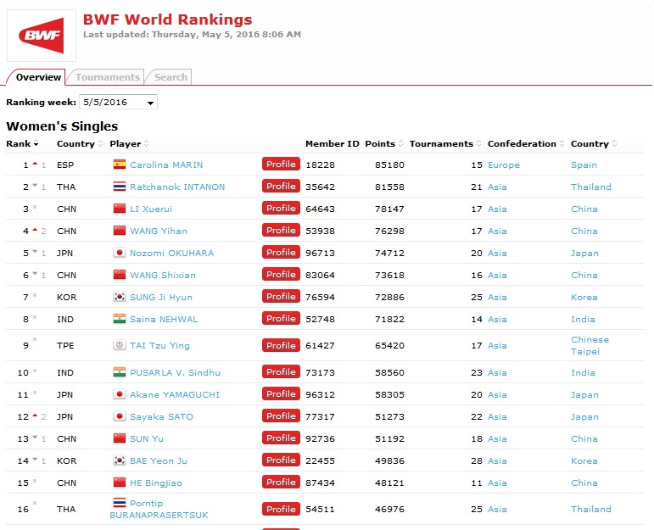Open the Ranking week dropdown

pyautogui.click(x=118, y=102)
